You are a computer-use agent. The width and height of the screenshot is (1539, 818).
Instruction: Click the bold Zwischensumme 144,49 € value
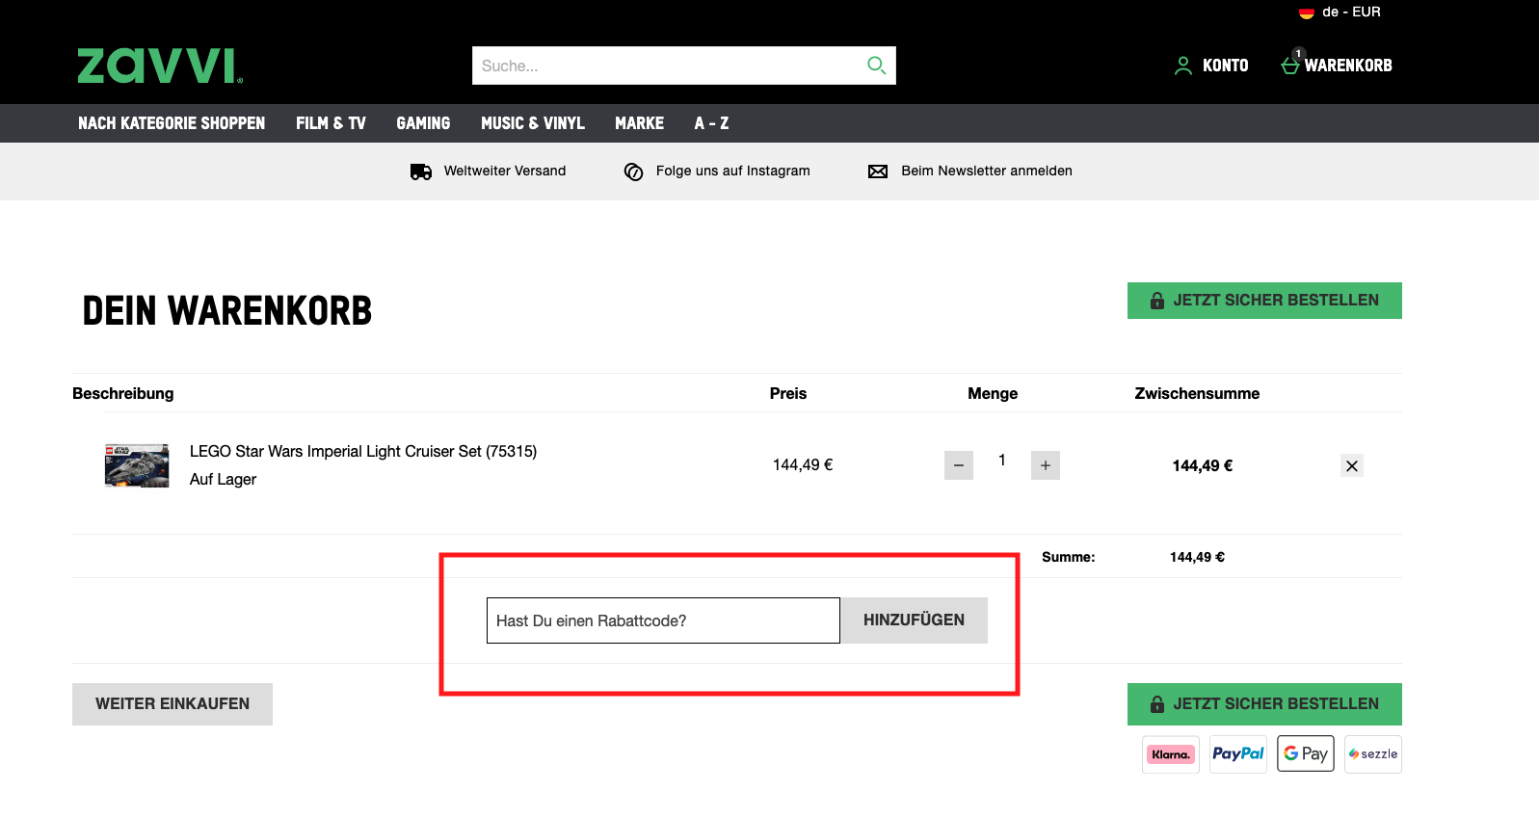pyautogui.click(x=1203, y=466)
